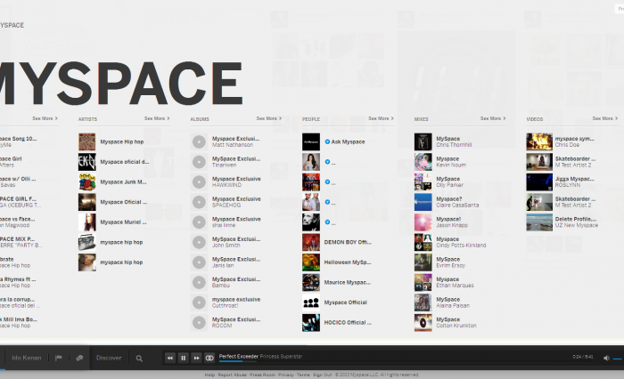Click album disc icon for shai linne
This screenshot has height=379, width=624.
coord(199,222)
